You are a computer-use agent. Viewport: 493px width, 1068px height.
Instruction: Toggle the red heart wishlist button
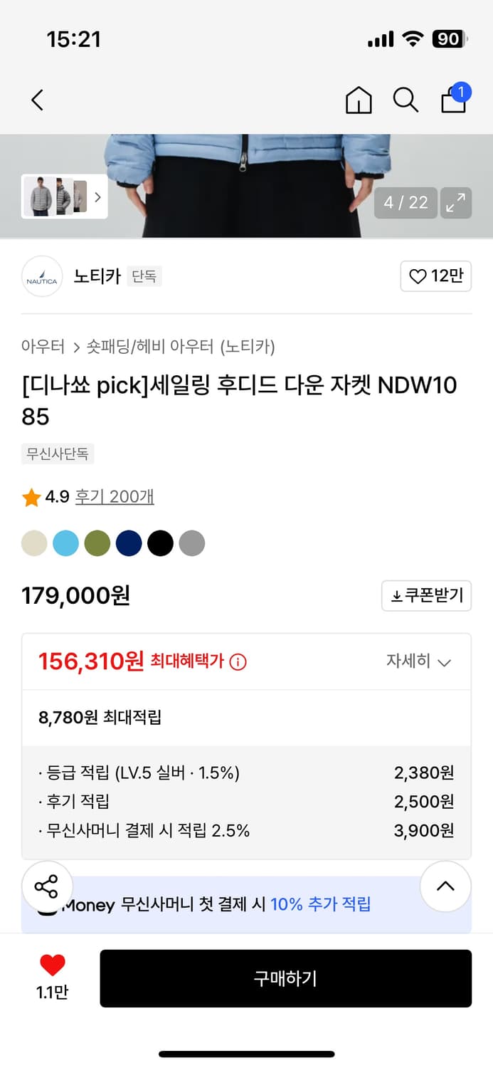point(52,966)
